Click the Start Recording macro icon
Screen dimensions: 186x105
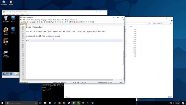pos(84,22)
